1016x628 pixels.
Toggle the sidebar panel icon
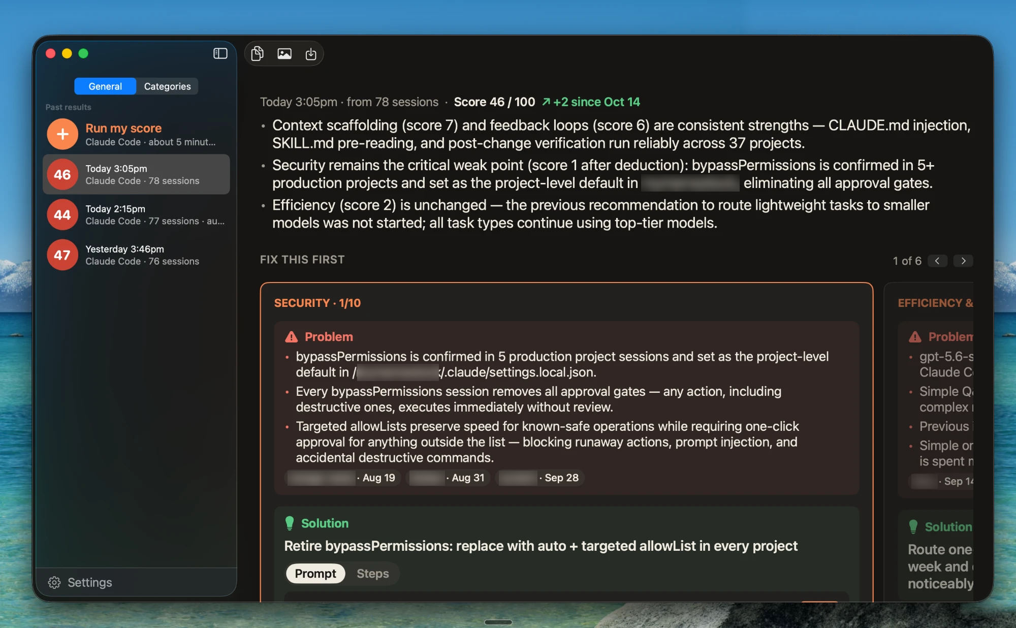[x=220, y=53]
